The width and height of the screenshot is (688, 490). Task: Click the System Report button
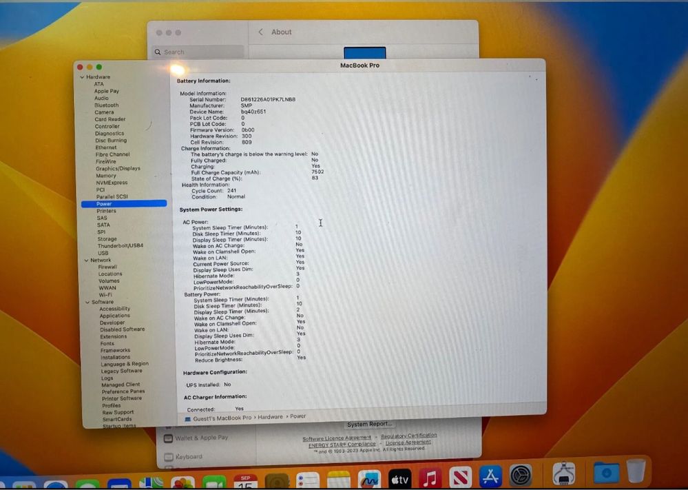pyautogui.click(x=369, y=424)
